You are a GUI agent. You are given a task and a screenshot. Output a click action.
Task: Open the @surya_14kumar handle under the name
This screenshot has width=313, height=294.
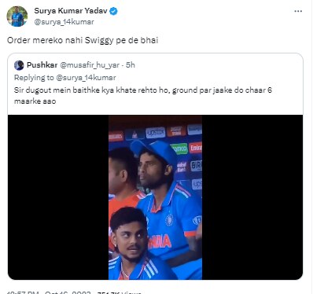click(x=64, y=22)
